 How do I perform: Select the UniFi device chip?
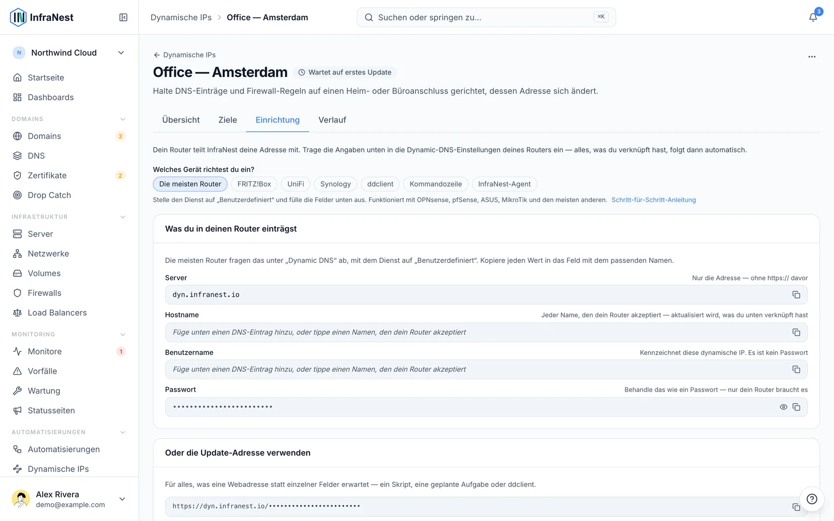(x=295, y=184)
